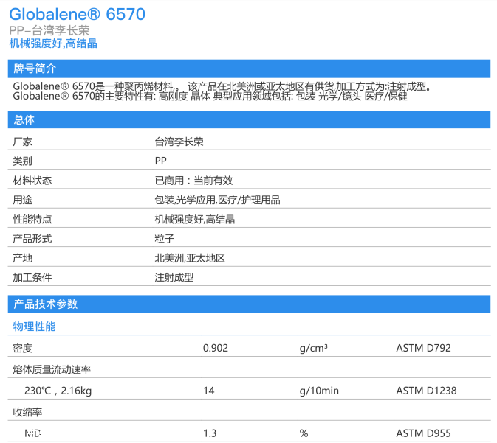
Task: Click the 密度 property label
Action: 22,348
